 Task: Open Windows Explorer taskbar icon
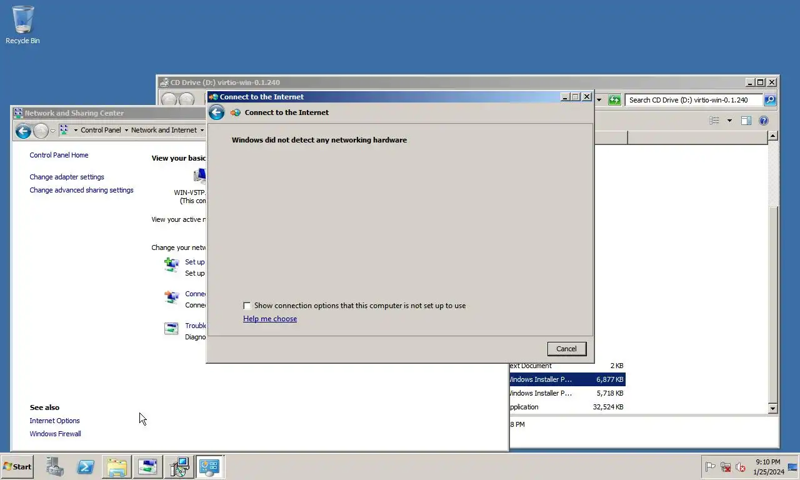(x=116, y=467)
